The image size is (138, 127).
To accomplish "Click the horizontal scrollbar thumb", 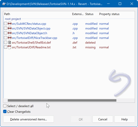I will pos(62,100).
